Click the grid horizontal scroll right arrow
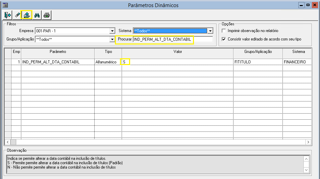 (x=308, y=142)
